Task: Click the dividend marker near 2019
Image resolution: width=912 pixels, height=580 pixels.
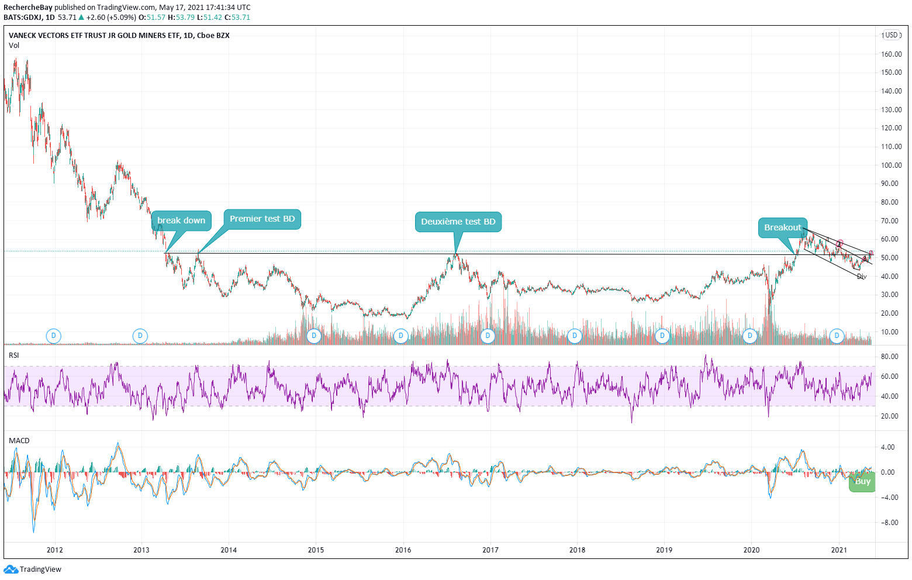Action: [662, 336]
